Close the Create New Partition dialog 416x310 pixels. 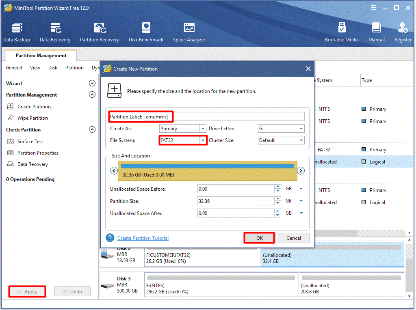[x=308, y=69]
